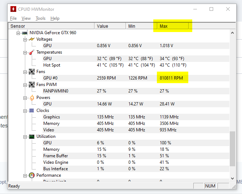This screenshot has height=194, width=242.
Task: Open the Tools menu
Action: tap(41, 18)
